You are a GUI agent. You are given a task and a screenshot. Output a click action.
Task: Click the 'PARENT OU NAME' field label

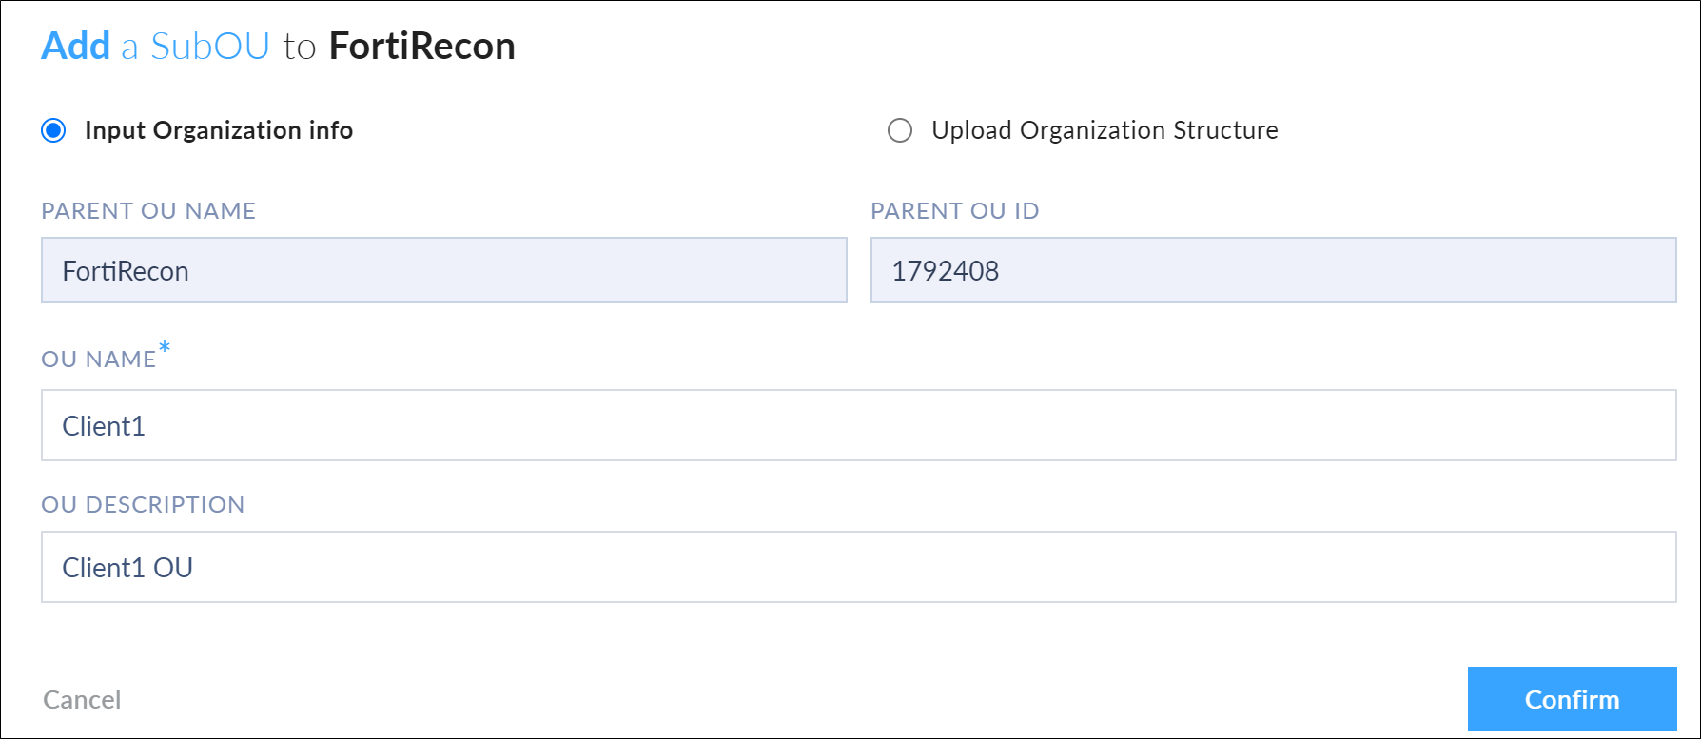pos(148,211)
